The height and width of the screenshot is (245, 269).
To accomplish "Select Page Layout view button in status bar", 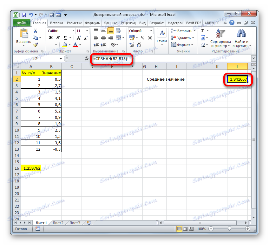I will click(185, 229).
